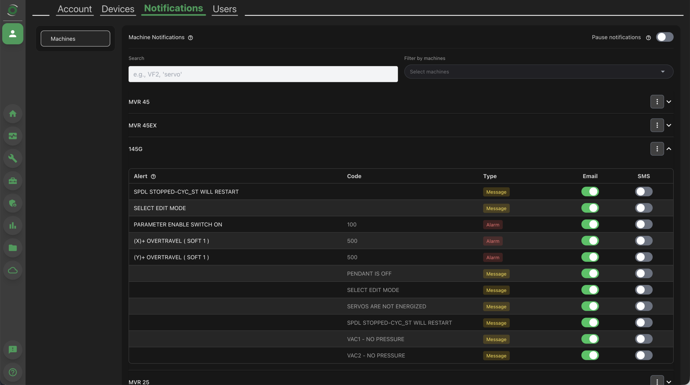Open the 145G three-dot menu
Screen dimensions: 690x385
[657, 149]
